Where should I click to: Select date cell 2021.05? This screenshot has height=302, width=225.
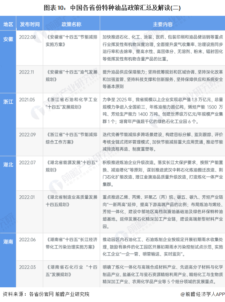(27, 100)
